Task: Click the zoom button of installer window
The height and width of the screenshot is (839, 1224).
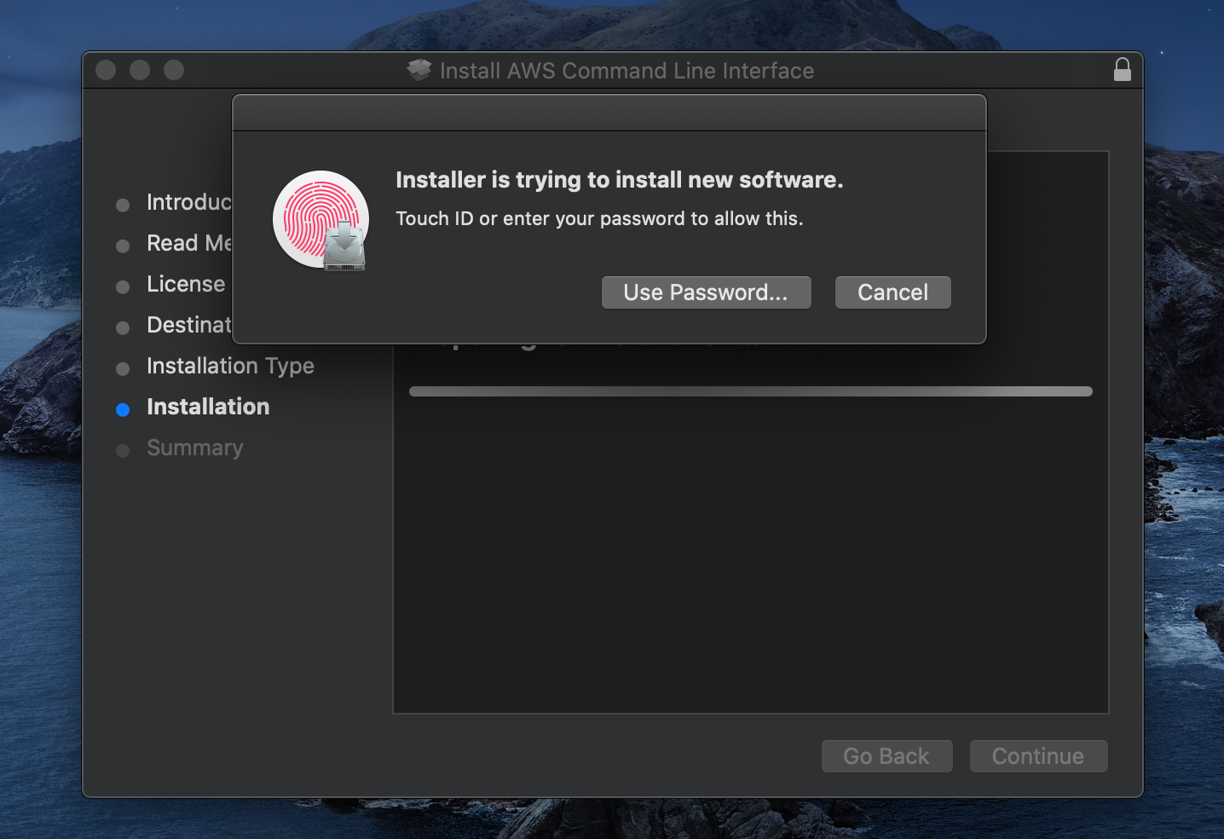Action: [x=174, y=70]
